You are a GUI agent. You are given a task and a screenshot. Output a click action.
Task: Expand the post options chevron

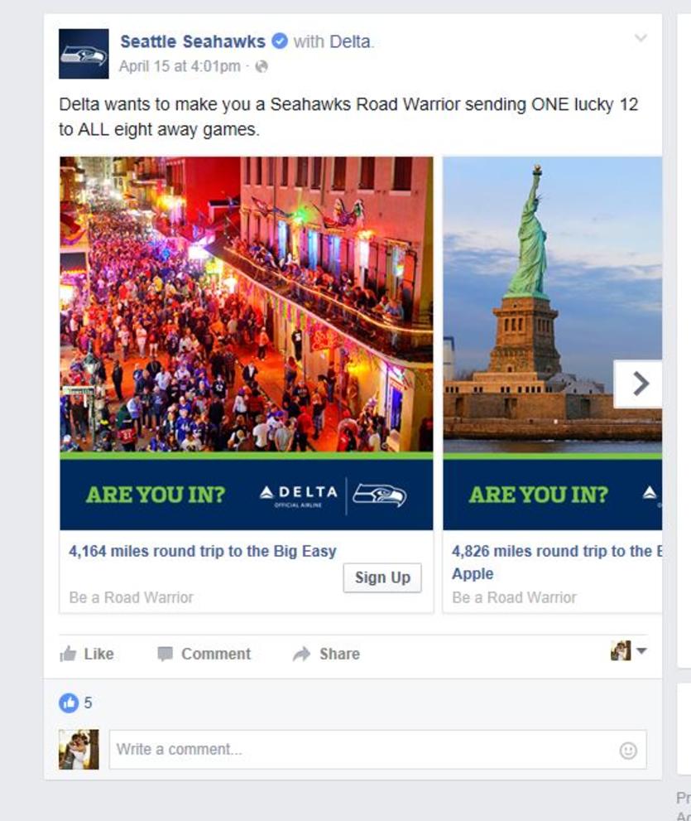click(x=641, y=38)
